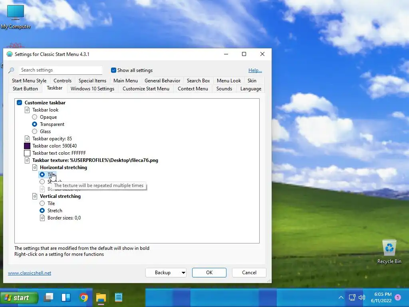
Task: Switch to the Customize Start Menu tab
Action: pos(146,89)
